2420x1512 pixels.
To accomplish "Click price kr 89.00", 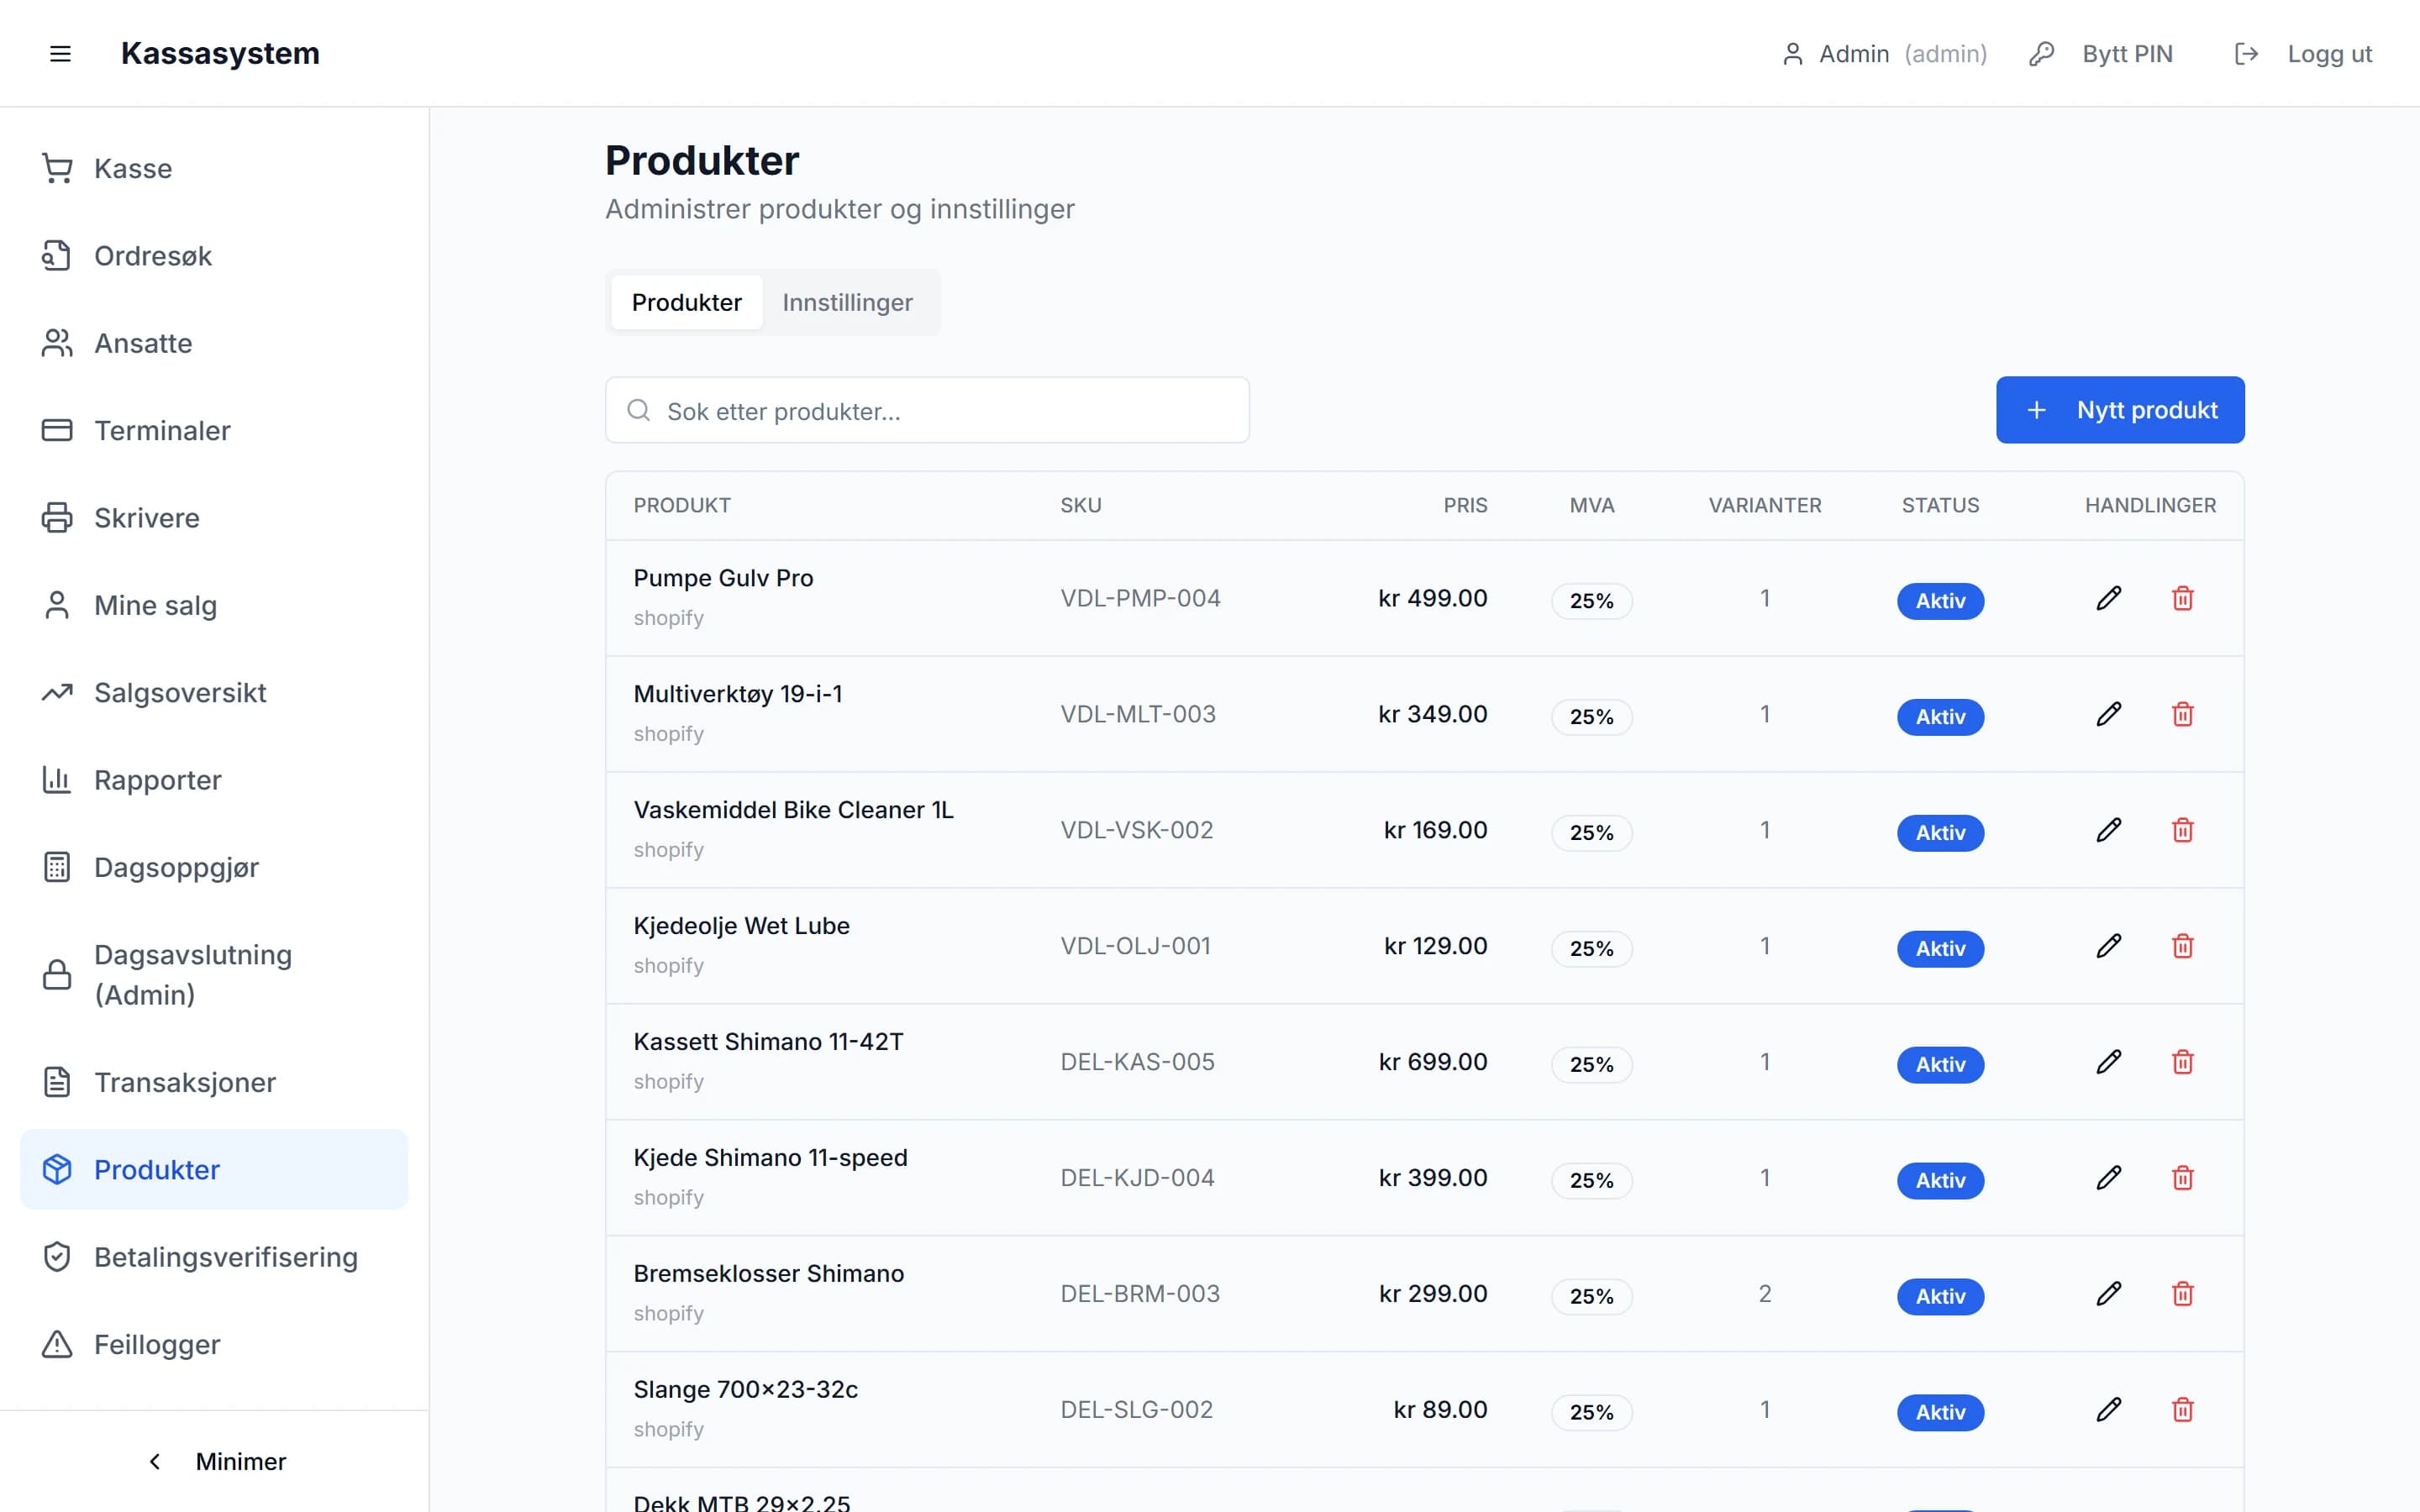I will 1440,1410.
